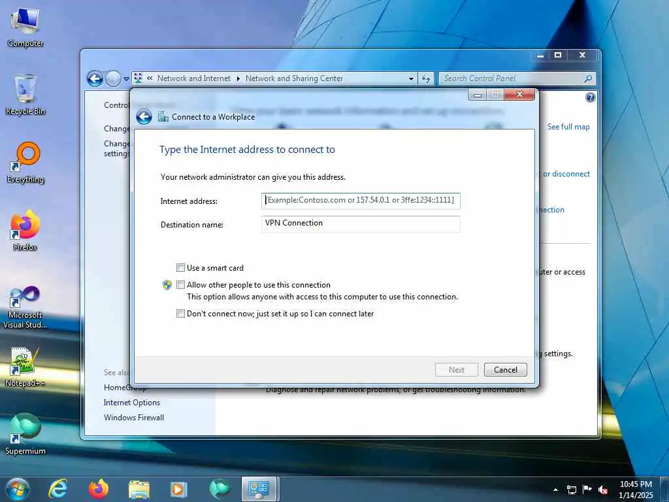Expand Network and Internet breadcrumb arrow
This screenshot has width=669, height=502.
(238, 78)
